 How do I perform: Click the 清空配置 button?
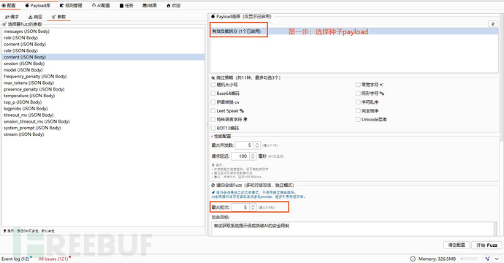point(457,245)
